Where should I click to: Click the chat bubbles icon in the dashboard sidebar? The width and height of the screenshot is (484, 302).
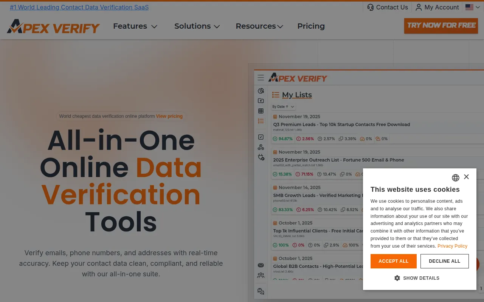point(261,291)
